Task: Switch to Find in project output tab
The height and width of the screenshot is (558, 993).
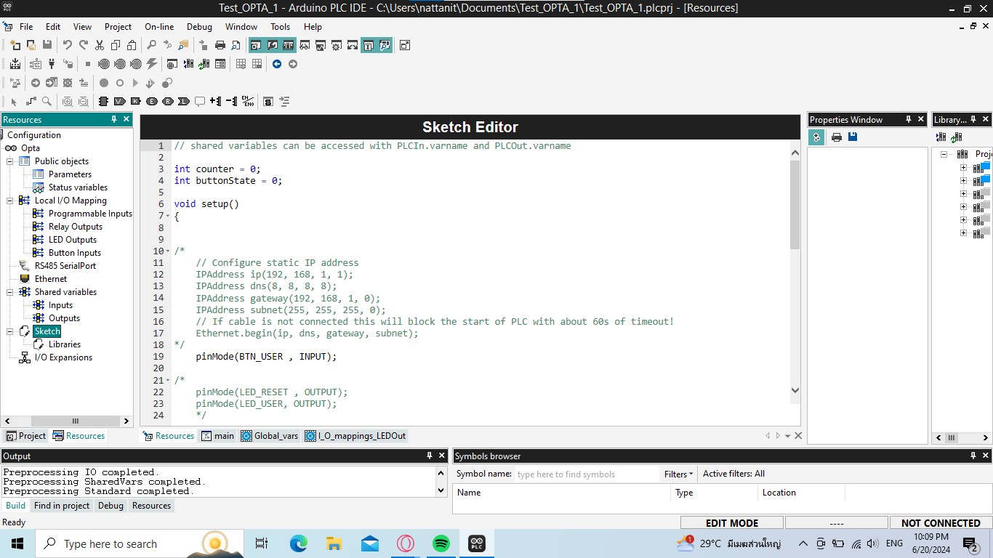Action: click(62, 506)
